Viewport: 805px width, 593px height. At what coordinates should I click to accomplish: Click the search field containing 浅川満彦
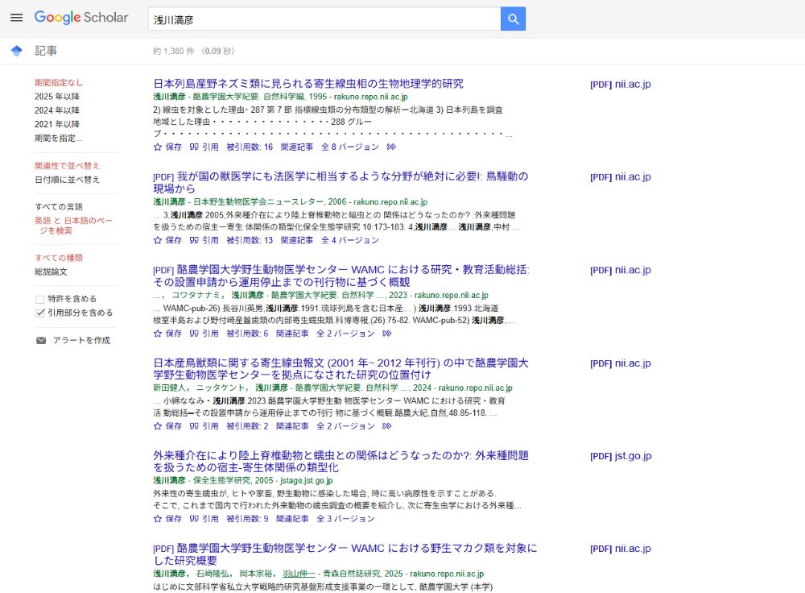pos(322,19)
